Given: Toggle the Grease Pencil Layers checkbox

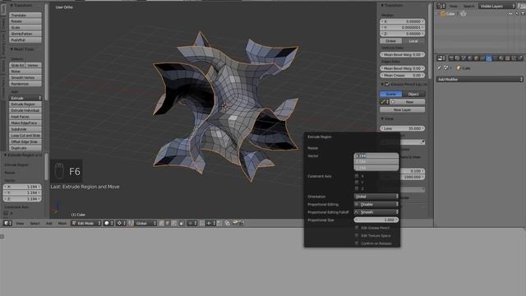Looking at the screenshot, I should click(387, 84).
